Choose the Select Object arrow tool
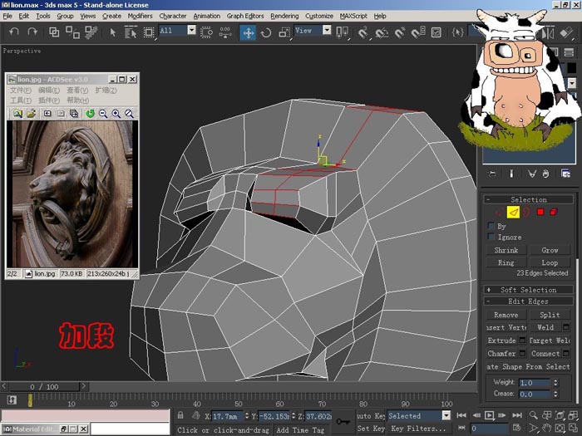 click(x=113, y=32)
